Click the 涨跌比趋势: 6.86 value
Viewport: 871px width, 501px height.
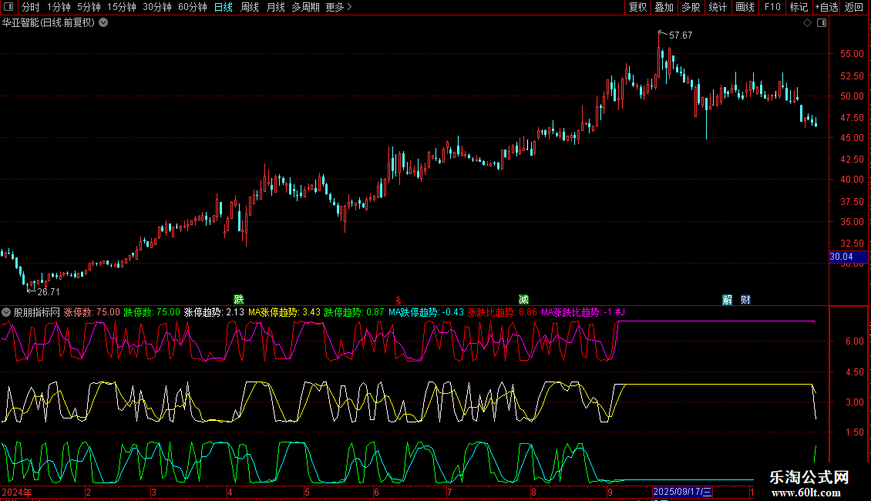click(502, 312)
